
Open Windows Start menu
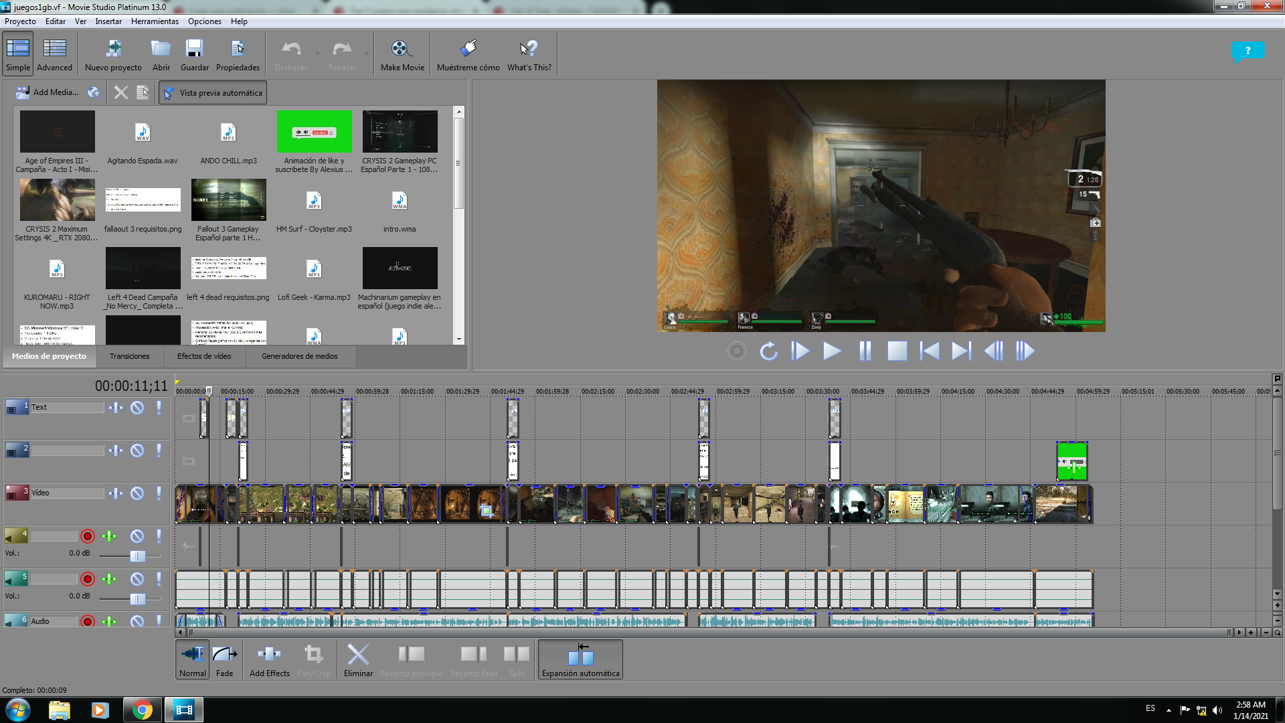pos(18,710)
